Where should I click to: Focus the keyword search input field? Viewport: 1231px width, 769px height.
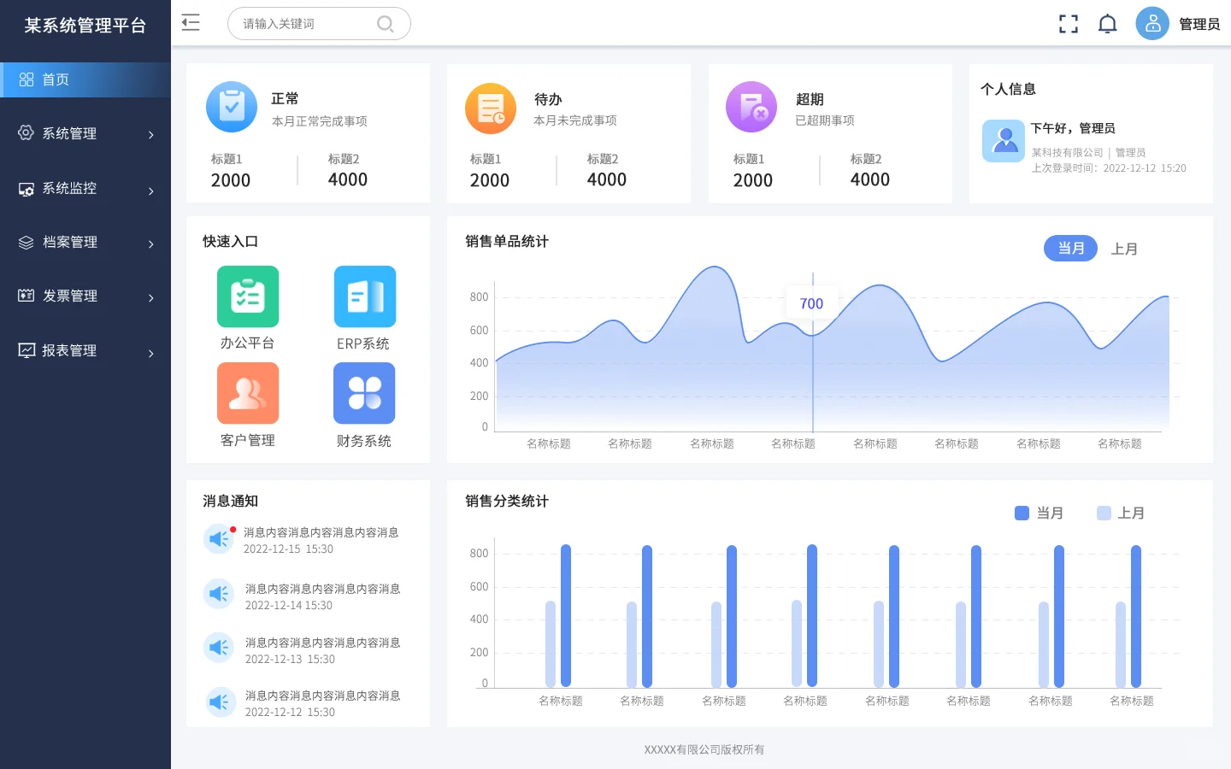(x=303, y=24)
